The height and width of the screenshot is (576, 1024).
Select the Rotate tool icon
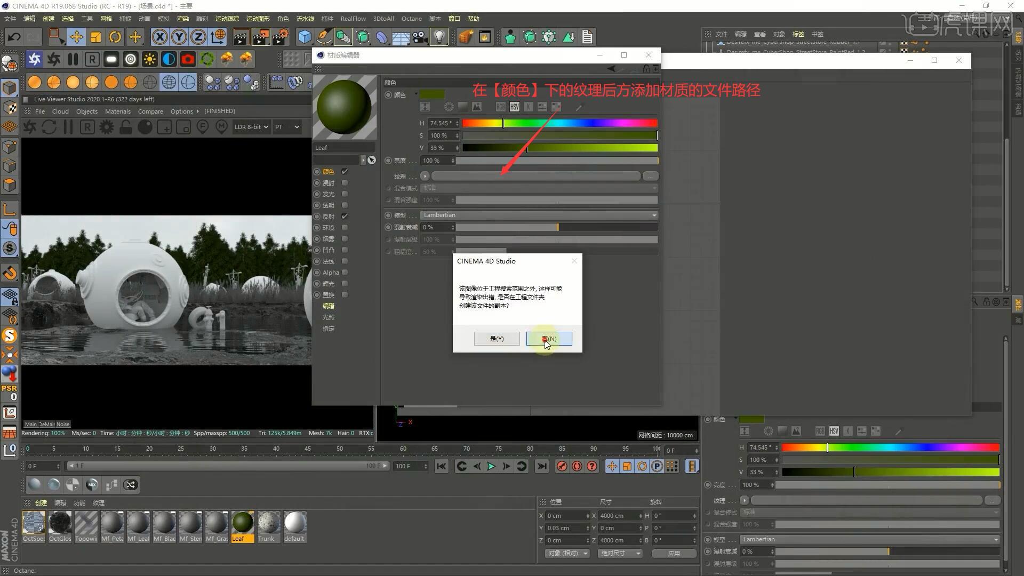pyautogui.click(x=115, y=37)
